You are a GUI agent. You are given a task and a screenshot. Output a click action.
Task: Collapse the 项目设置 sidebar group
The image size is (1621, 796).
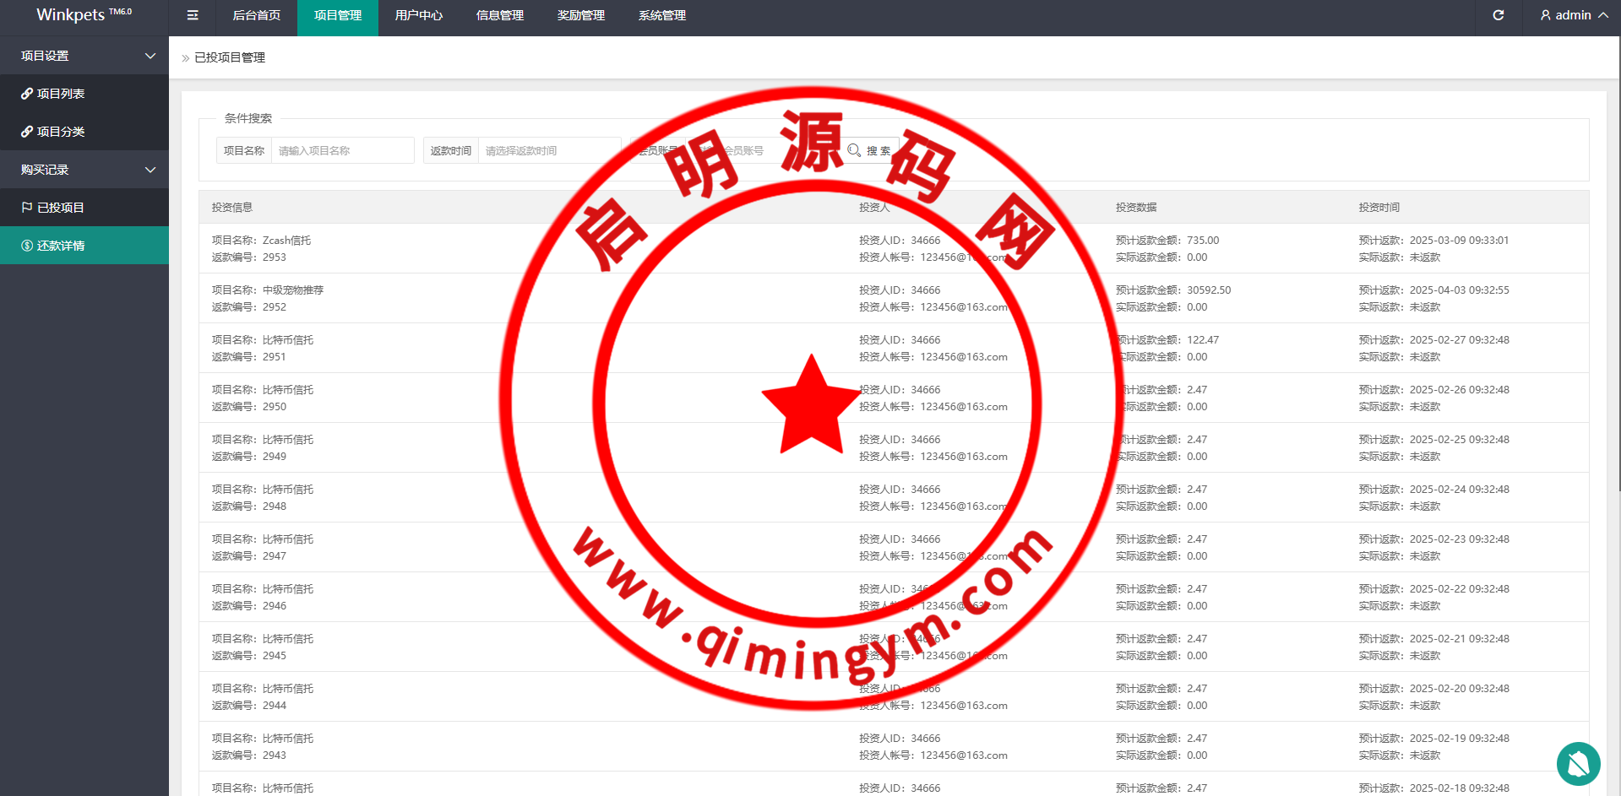pyautogui.click(x=150, y=56)
